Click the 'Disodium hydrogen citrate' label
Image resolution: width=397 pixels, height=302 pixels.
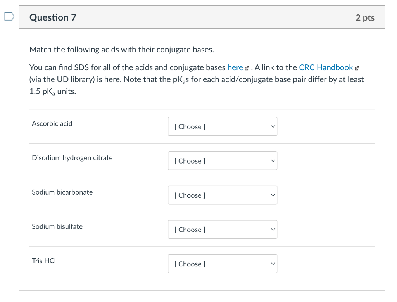coord(72,158)
